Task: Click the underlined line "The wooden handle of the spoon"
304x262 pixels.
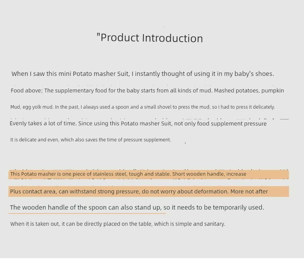Action: coord(137,207)
